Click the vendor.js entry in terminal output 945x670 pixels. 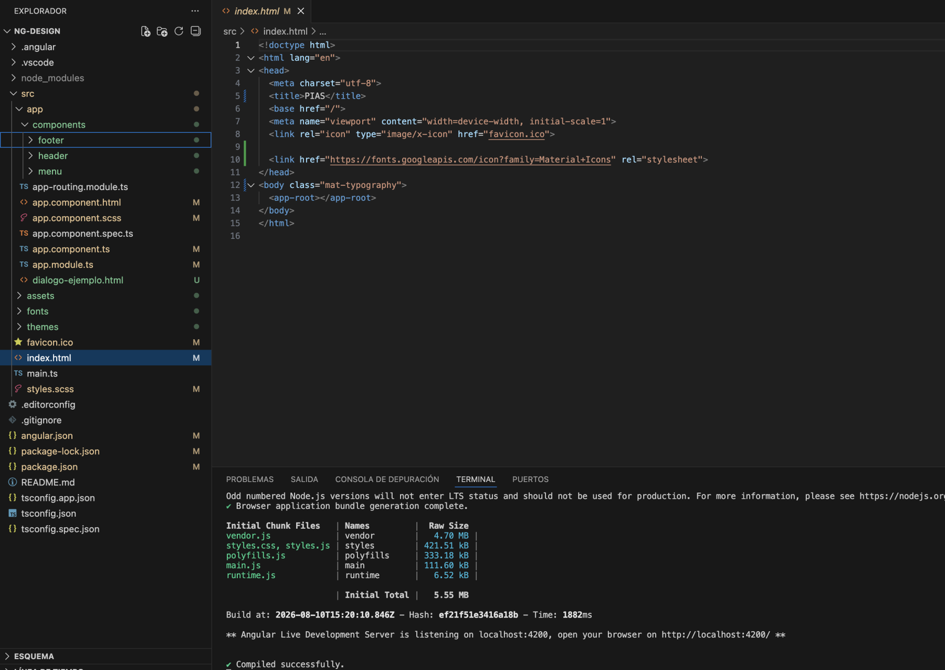coord(248,536)
